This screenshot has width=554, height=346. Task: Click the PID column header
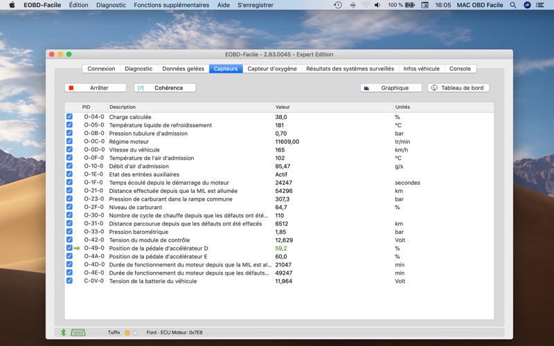(86, 107)
